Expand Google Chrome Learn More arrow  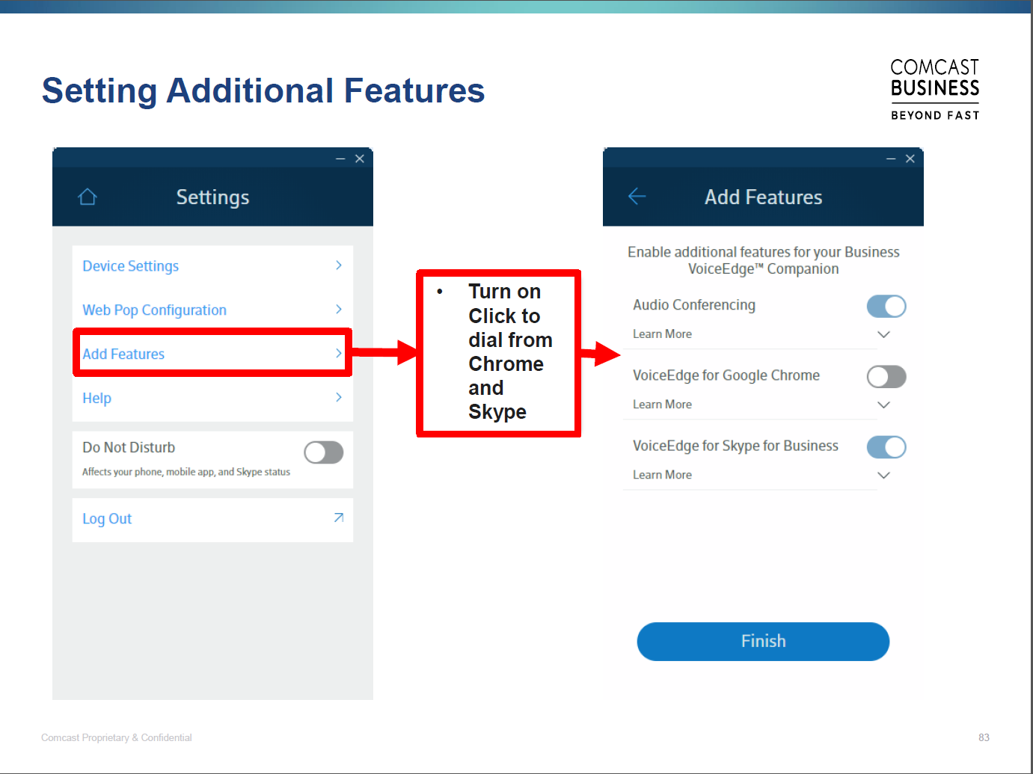(883, 405)
